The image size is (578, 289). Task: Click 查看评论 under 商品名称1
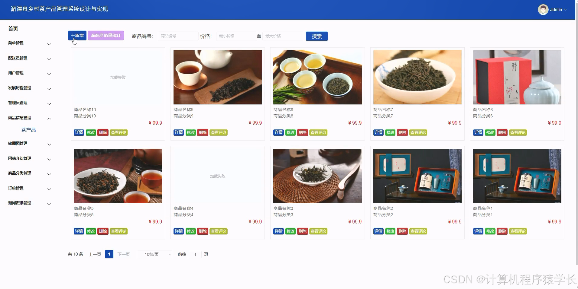[518, 231]
